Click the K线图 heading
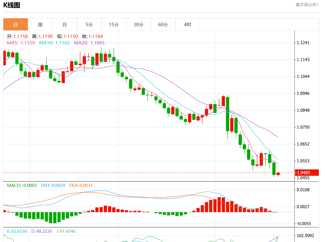Screen dimensions: 325x242 [12, 5]
